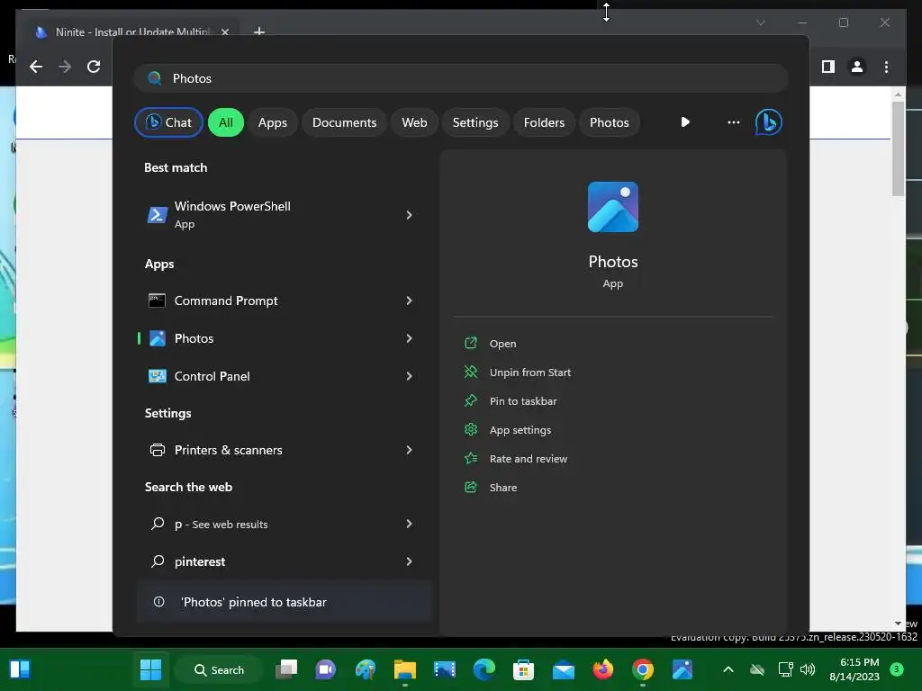This screenshot has height=691, width=922.
Task: Switch to the Web filter
Action: [x=414, y=122]
